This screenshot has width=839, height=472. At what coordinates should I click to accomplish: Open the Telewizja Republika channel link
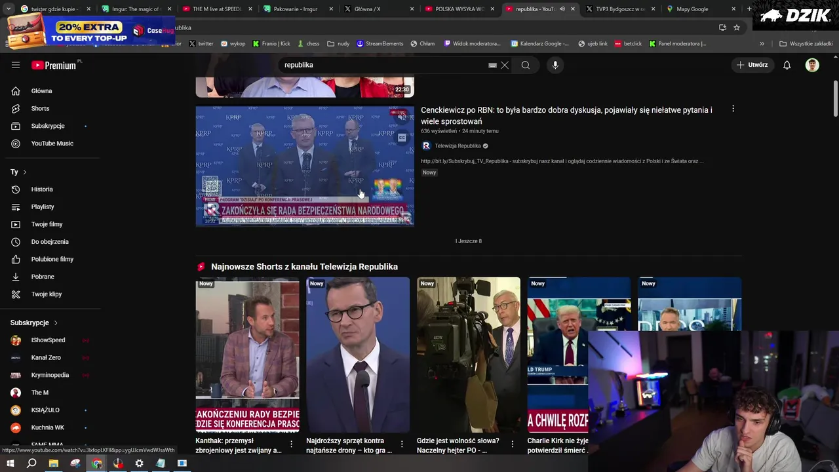click(458, 146)
